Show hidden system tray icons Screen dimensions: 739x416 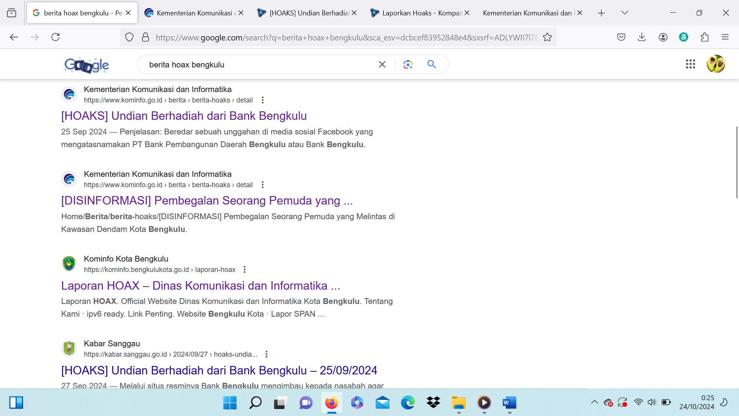tap(595, 403)
